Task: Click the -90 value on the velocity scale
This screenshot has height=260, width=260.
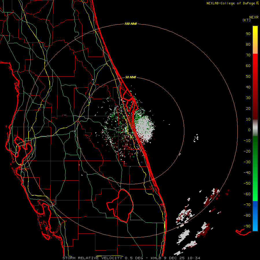Action: pos(247,226)
